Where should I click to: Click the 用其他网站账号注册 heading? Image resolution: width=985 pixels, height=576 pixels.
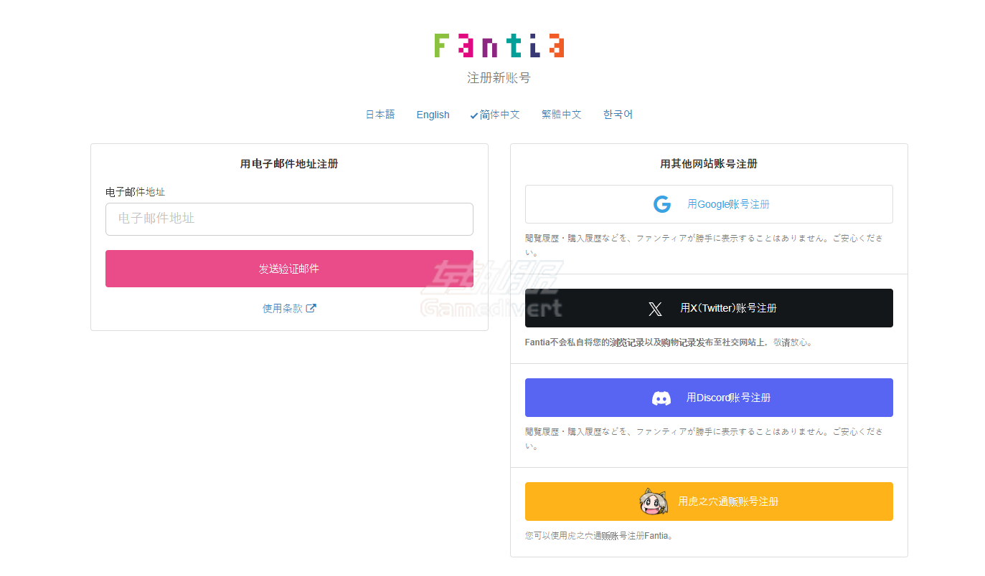pyautogui.click(x=709, y=164)
